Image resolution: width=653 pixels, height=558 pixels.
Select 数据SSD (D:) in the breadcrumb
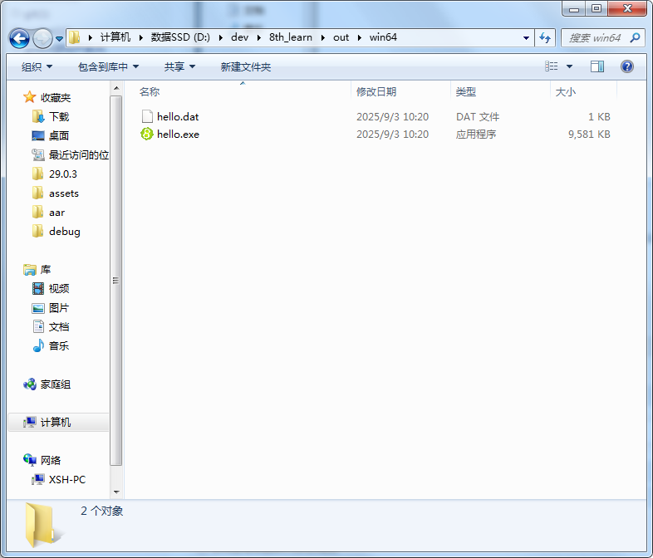[x=180, y=37]
